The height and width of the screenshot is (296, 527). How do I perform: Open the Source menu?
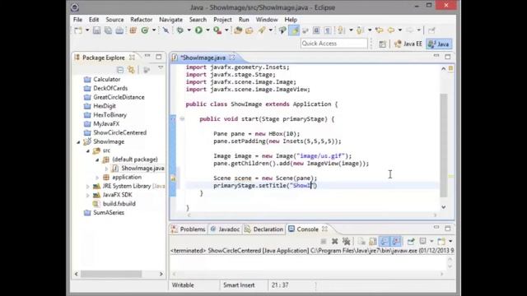pyautogui.click(x=114, y=20)
